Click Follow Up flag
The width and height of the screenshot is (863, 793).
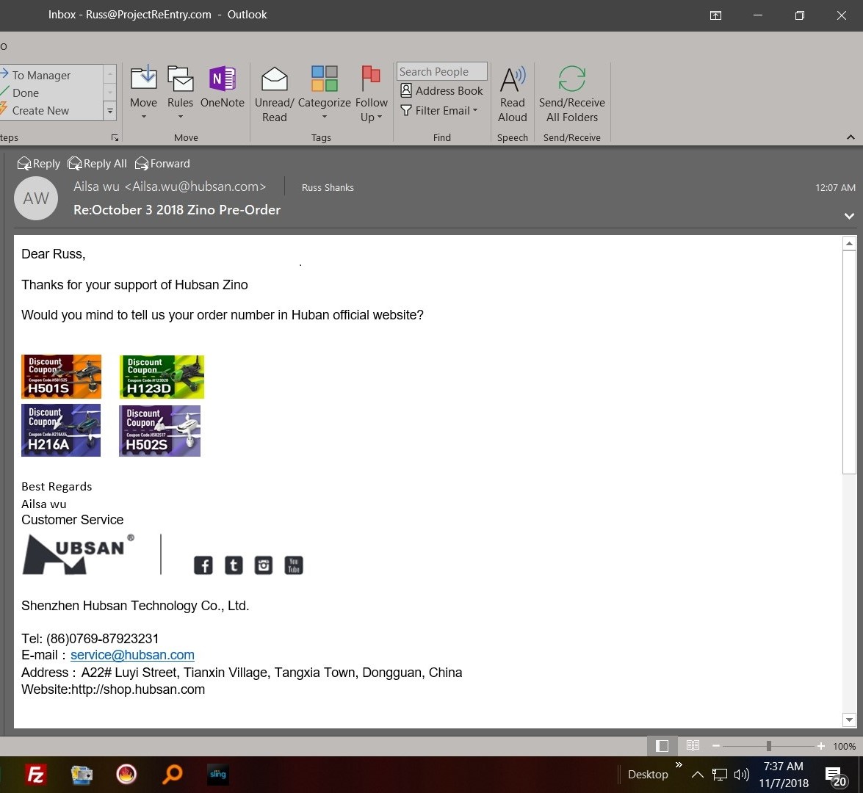[x=371, y=78]
